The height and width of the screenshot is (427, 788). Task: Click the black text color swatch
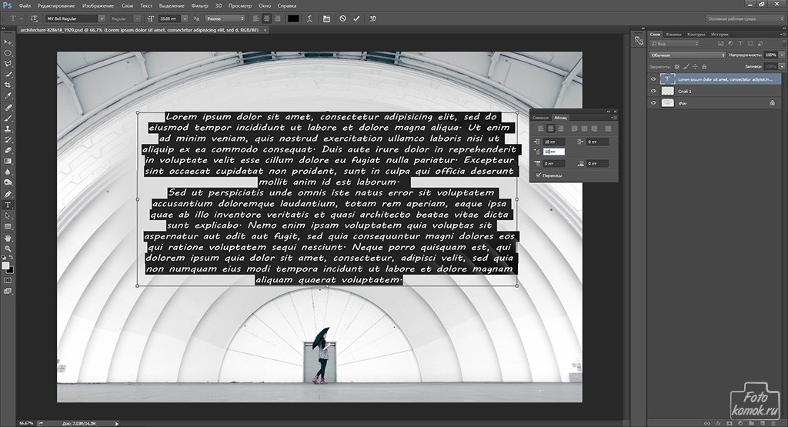coord(292,18)
